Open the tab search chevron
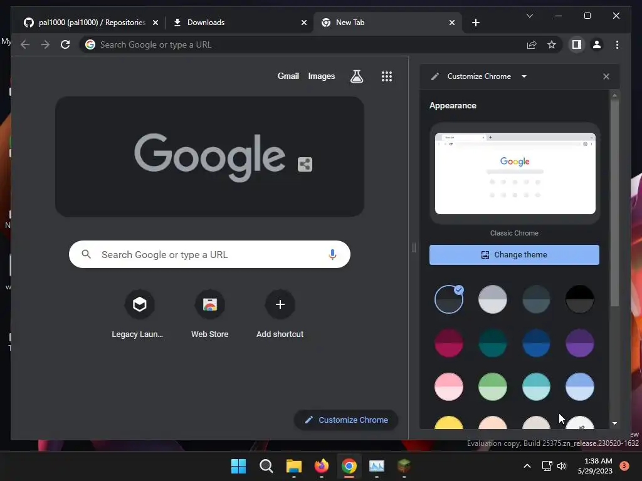Screen dimensions: 642x481 pos(530,16)
